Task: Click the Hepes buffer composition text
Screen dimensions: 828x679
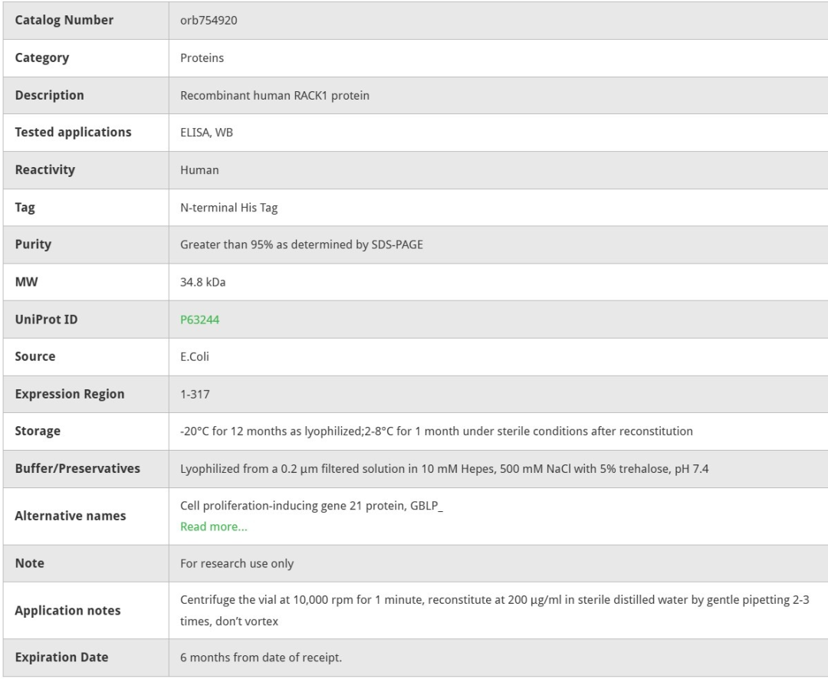Action: coord(444,469)
